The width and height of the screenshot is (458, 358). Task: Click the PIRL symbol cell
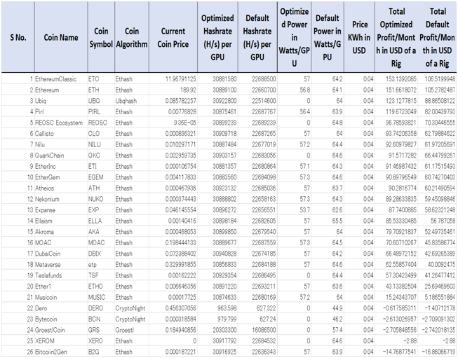(101, 112)
